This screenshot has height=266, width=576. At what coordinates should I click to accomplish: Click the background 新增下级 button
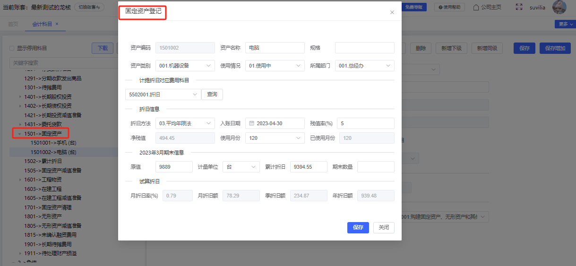pyautogui.click(x=451, y=48)
